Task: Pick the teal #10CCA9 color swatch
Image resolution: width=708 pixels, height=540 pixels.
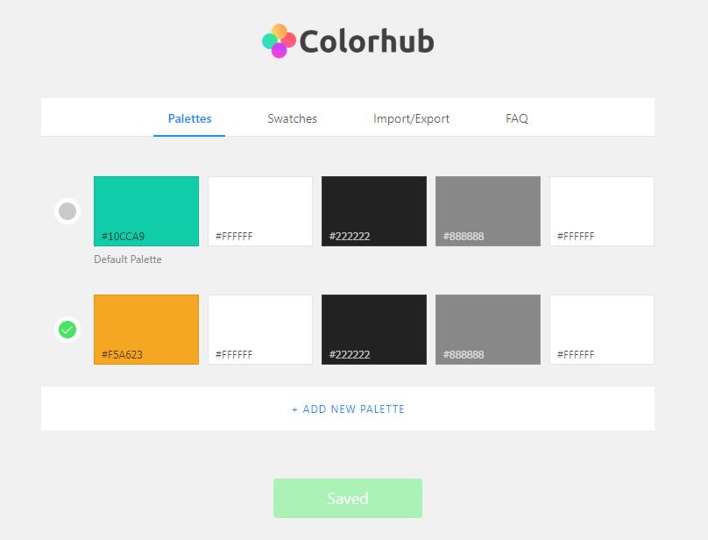Action: (146, 211)
